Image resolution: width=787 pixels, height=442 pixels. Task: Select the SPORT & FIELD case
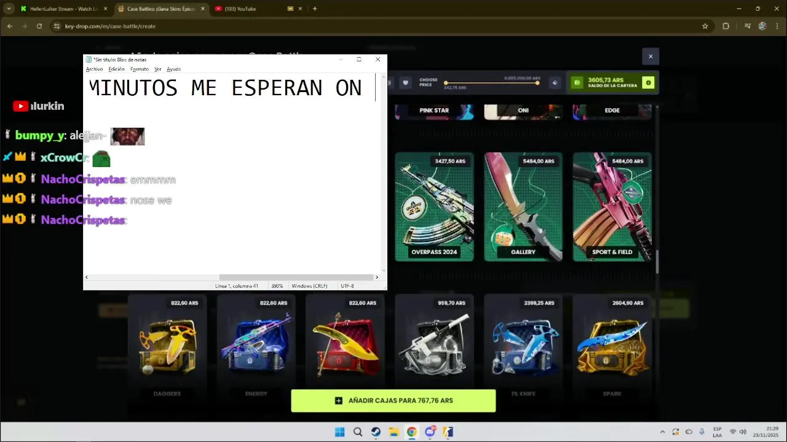[612, 207]
